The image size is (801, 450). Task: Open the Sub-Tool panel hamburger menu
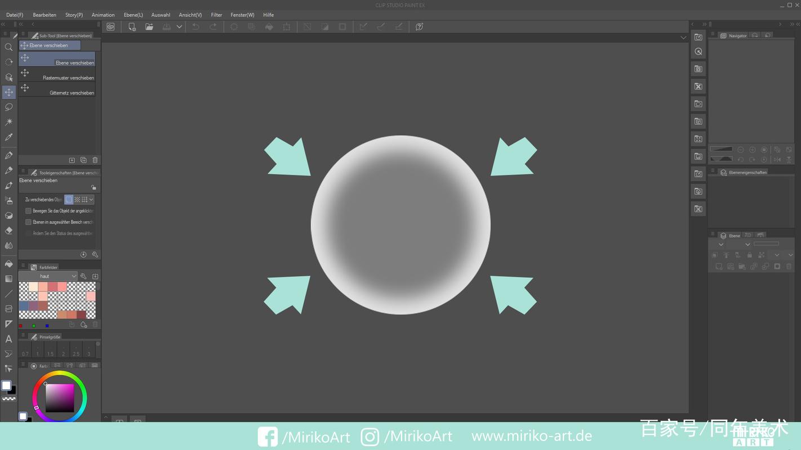point(23,35)
